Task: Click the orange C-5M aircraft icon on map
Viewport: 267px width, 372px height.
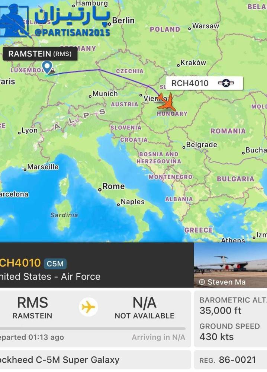Action: pos(167,103)
